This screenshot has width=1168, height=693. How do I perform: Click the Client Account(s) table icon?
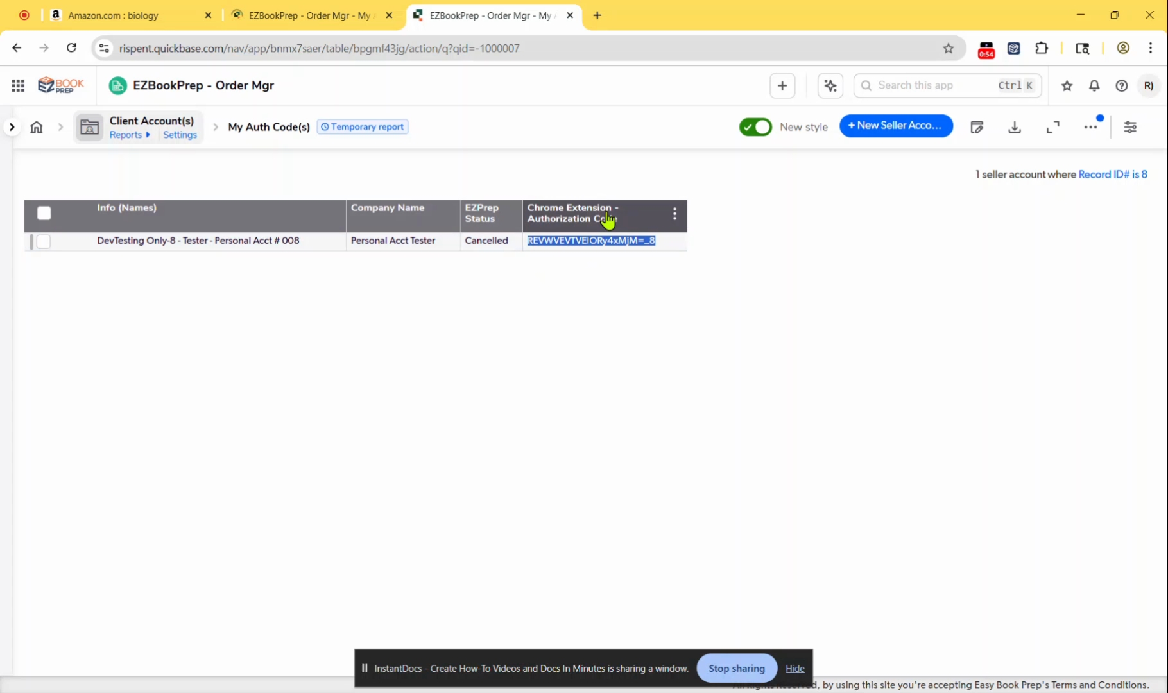coord(90,127)
